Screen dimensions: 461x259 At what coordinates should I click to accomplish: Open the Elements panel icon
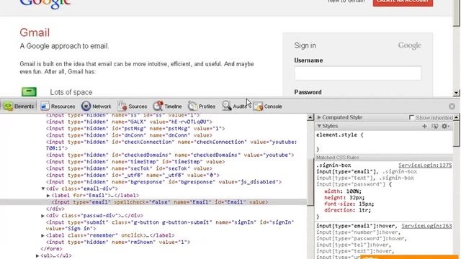[x=8, y=106]
